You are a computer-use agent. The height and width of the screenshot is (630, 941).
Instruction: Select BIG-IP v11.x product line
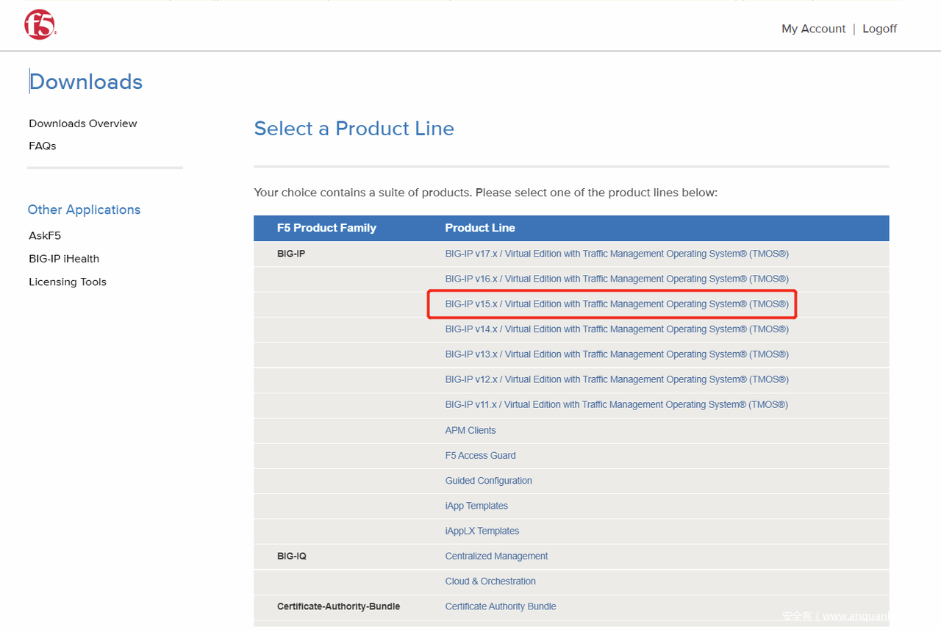pyautogui.click(x=616, y=404)
